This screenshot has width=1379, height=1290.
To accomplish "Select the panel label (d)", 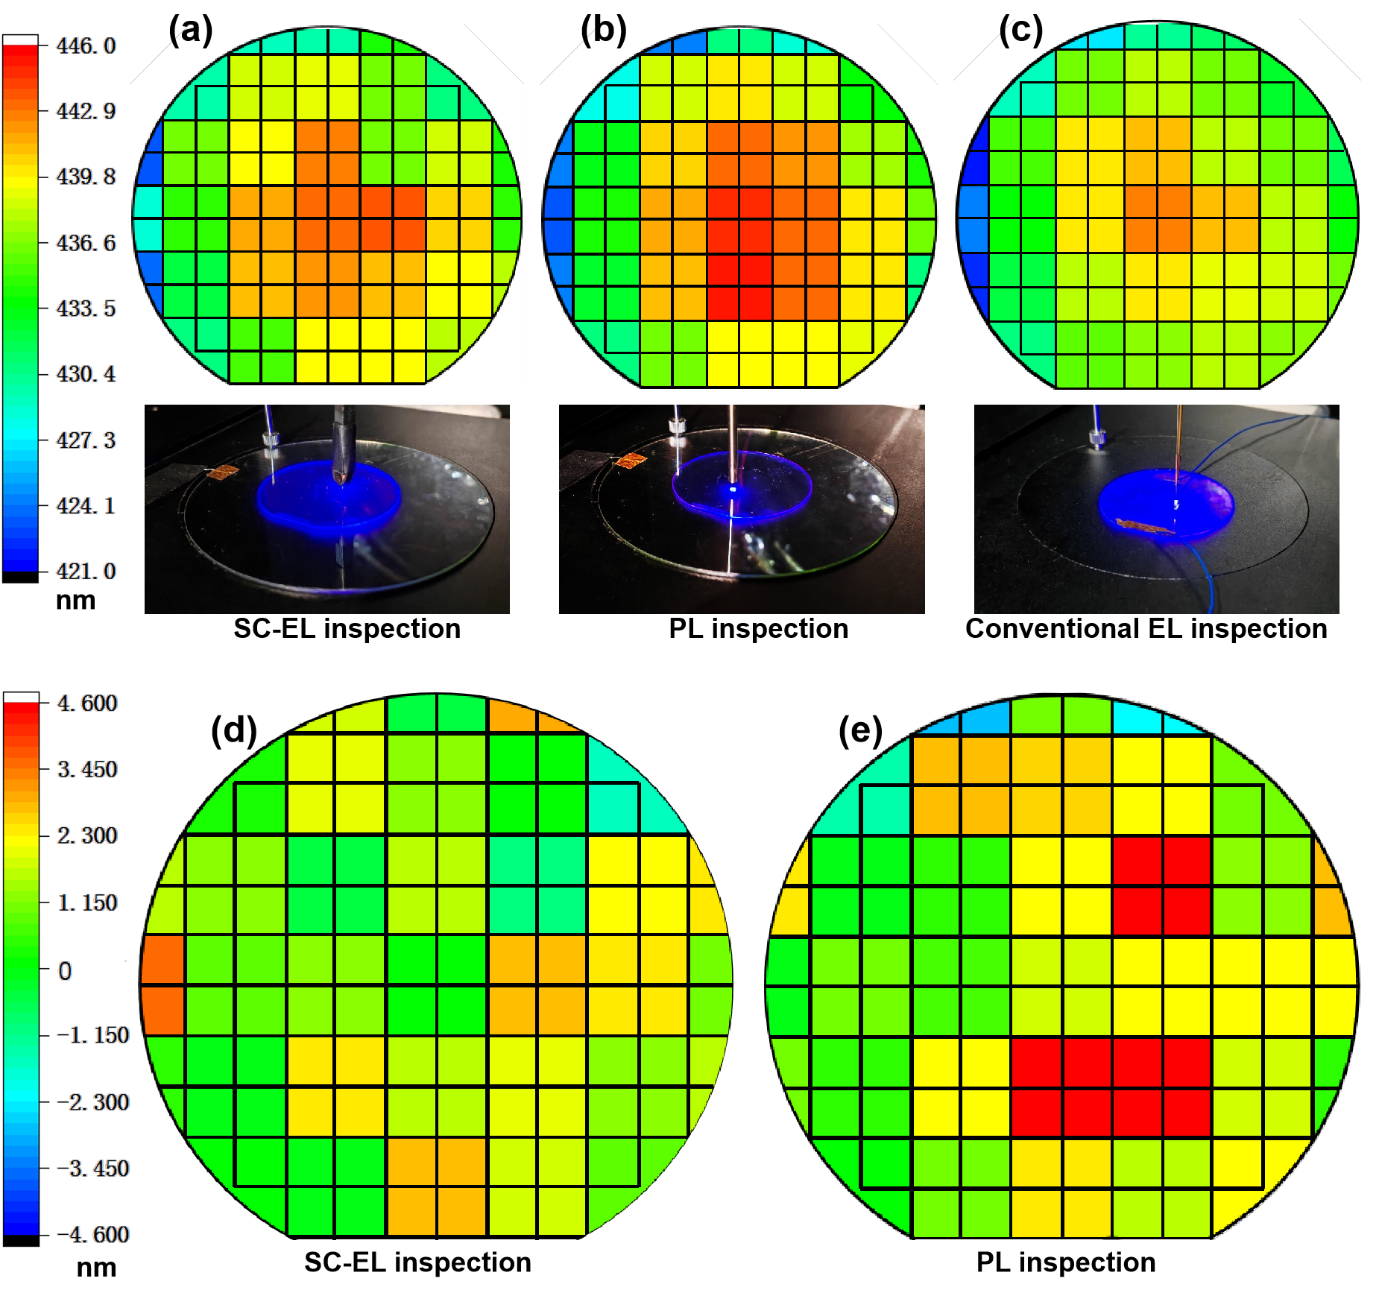I will pyautogui.click(x=234, y=731).
